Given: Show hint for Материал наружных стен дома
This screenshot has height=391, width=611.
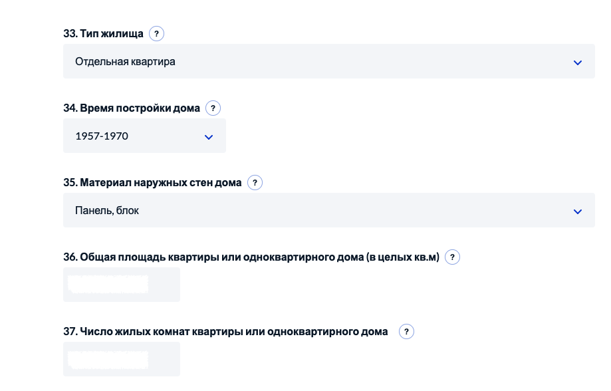Looking at the screenshot, I should pyautogui.click(x=255, y=182).
